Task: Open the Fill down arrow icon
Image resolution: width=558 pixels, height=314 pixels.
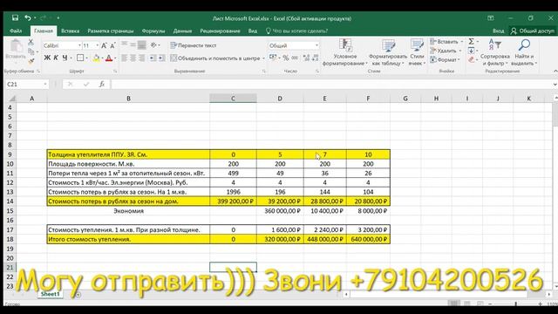Action: 471,51
